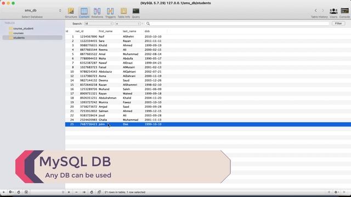
Task: Click last name 'Doe' in selected row
Action: point(126,124)
